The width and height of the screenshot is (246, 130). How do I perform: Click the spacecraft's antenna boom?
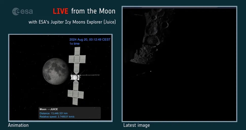(90, 75)
